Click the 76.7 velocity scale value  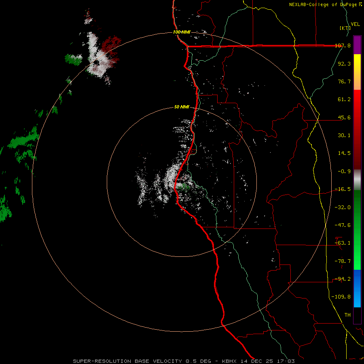[x=344, y=81]
